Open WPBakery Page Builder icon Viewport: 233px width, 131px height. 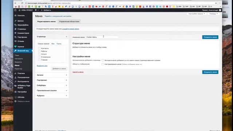coord(15,86)
